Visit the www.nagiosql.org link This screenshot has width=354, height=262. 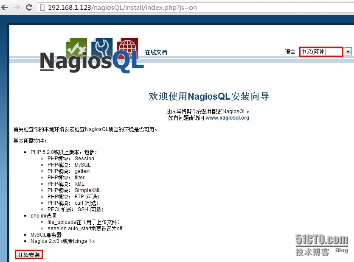click(x=227, y=118)
